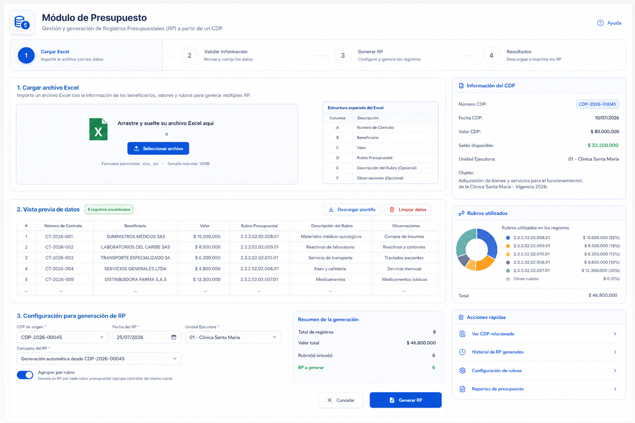Image resolution: width=635 pixels, height=423 pixels.
Task: Open the Unidad Ejecutora dropdown
Action: coord(233,337)
